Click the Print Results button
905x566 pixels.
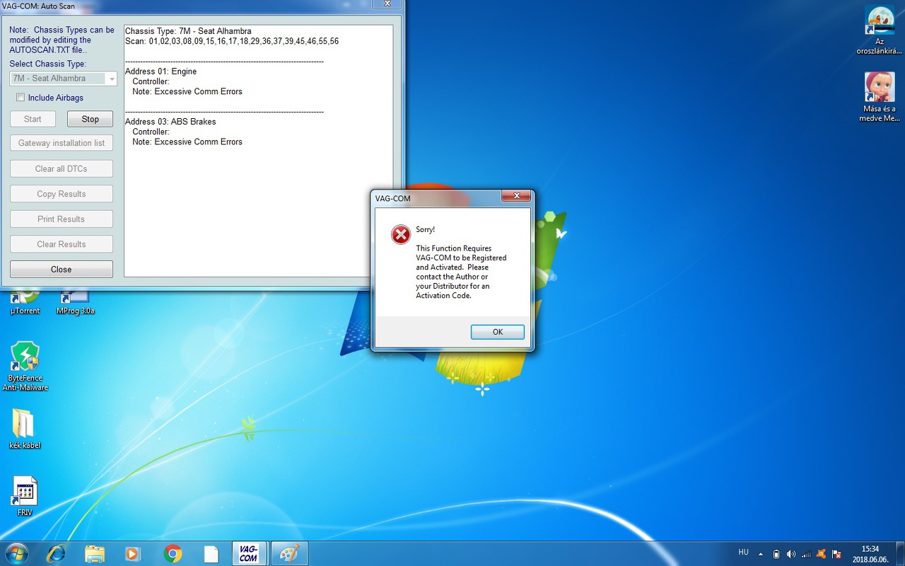click(62, 219)
